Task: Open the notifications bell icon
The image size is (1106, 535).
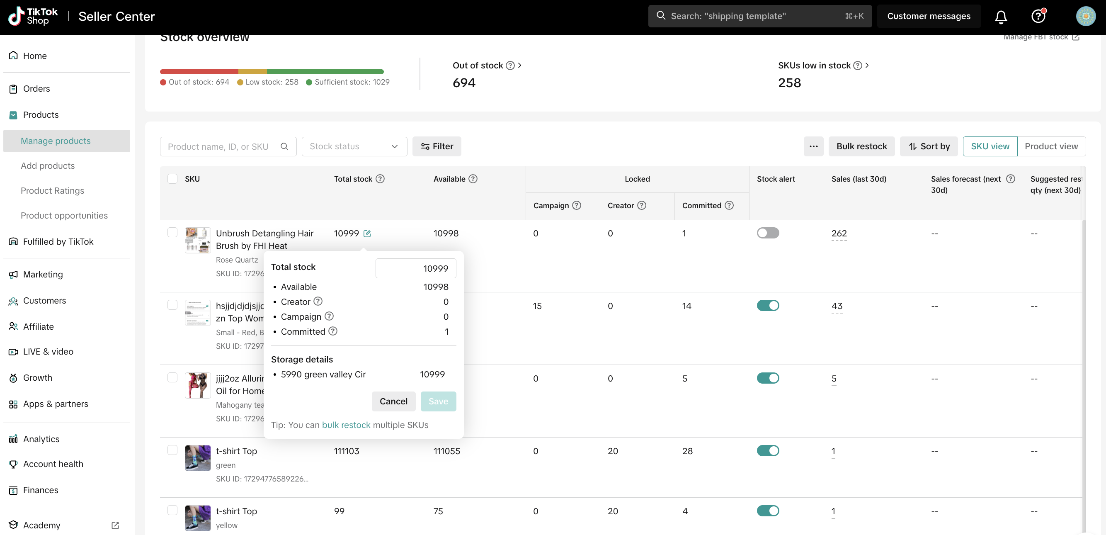Action: 1000,17
